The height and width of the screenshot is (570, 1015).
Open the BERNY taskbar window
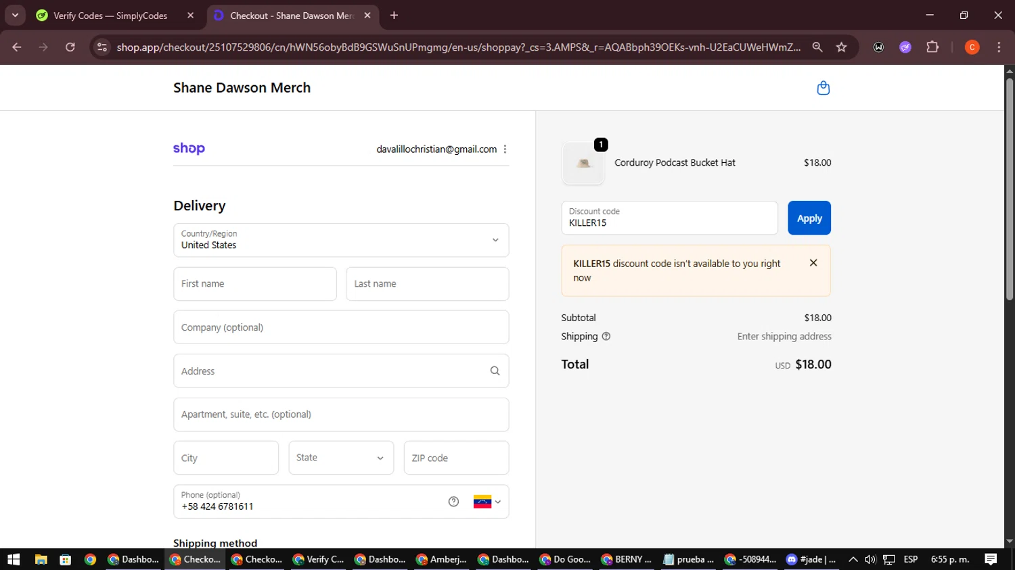[x=627, y=559]
